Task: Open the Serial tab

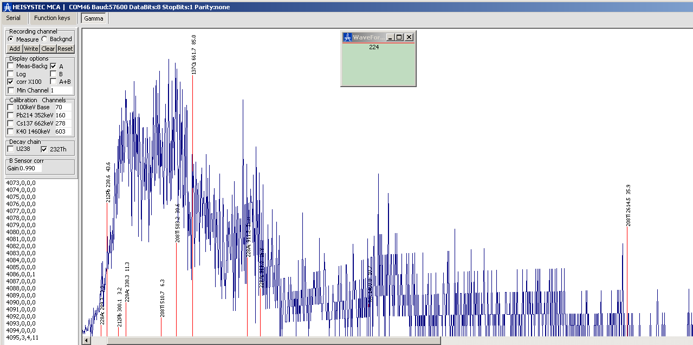Action: click(x=14, y=18)
